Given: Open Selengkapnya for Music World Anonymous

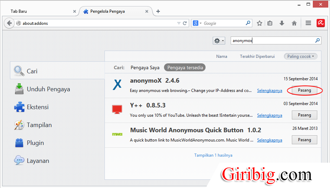Looking at the screenshot, I should 269,140.
